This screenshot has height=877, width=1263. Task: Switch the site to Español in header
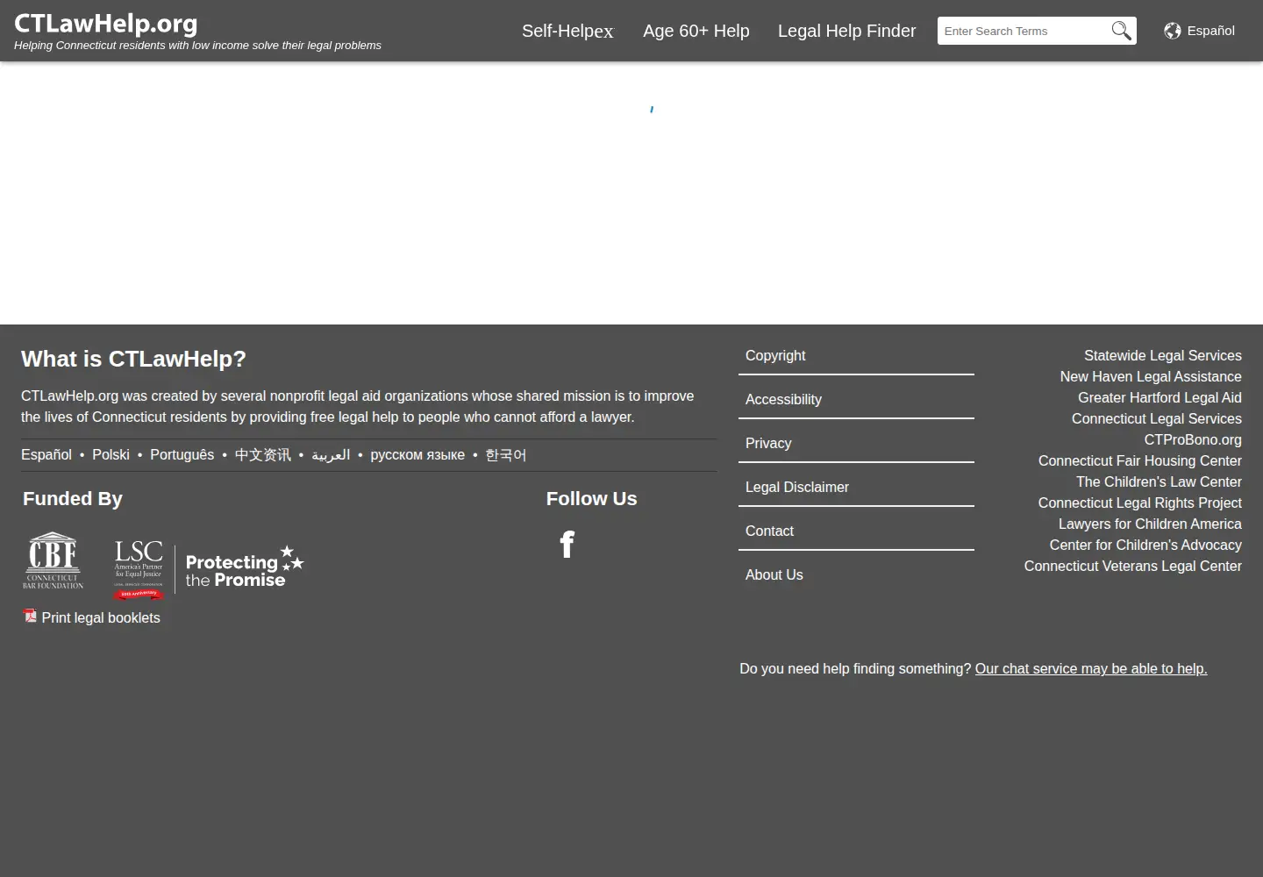point(1210,31)
